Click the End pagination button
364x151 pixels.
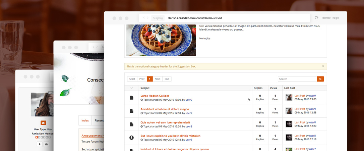[167, 79]
